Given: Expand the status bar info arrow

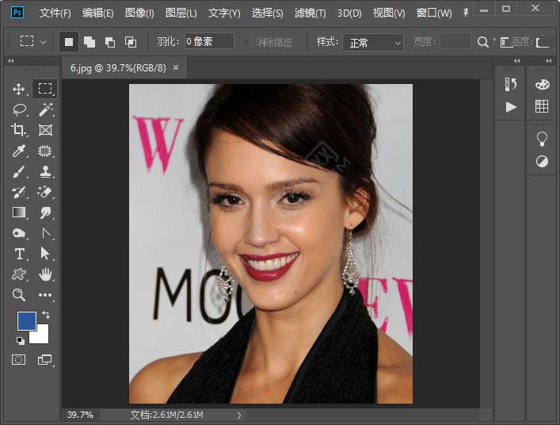Looking at the screenshot, I should (x=239, y=415).
